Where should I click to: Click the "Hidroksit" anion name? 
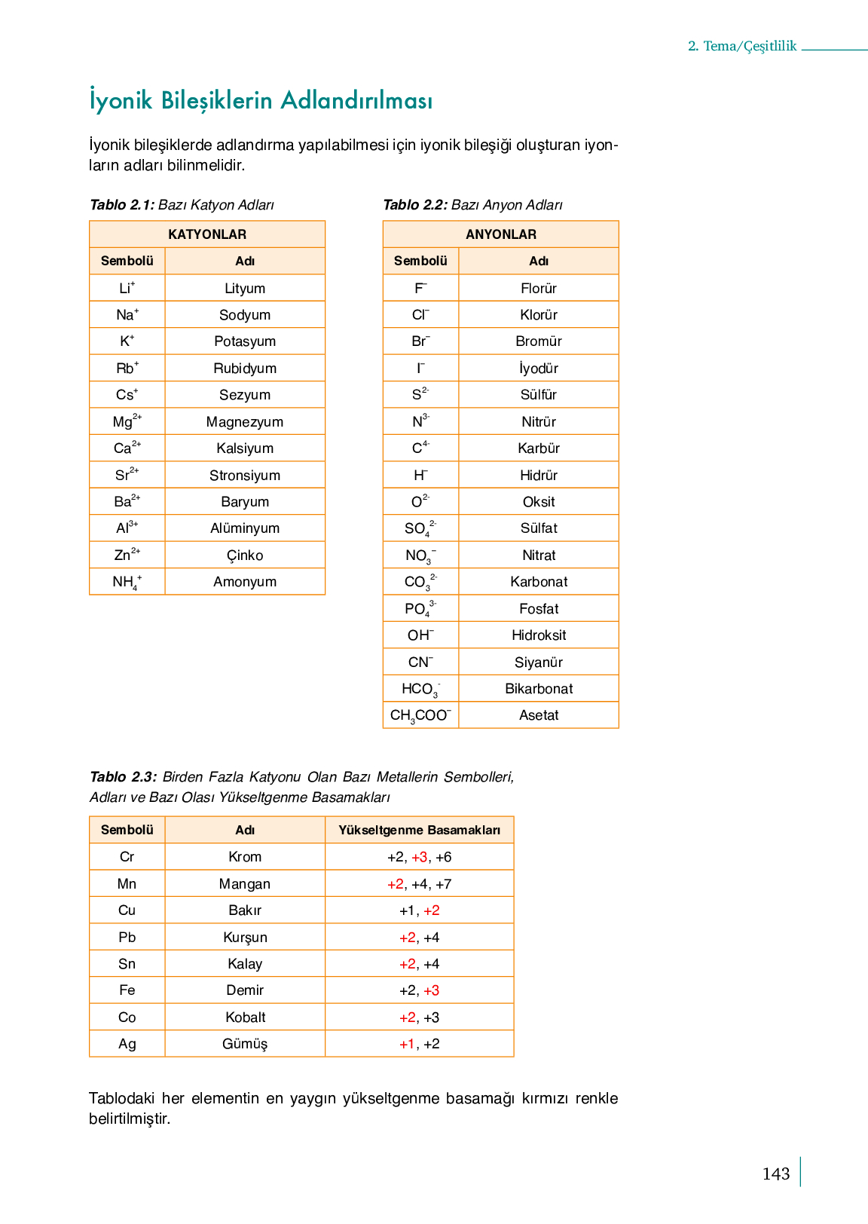pyautogui.click(x=539, y=635)
